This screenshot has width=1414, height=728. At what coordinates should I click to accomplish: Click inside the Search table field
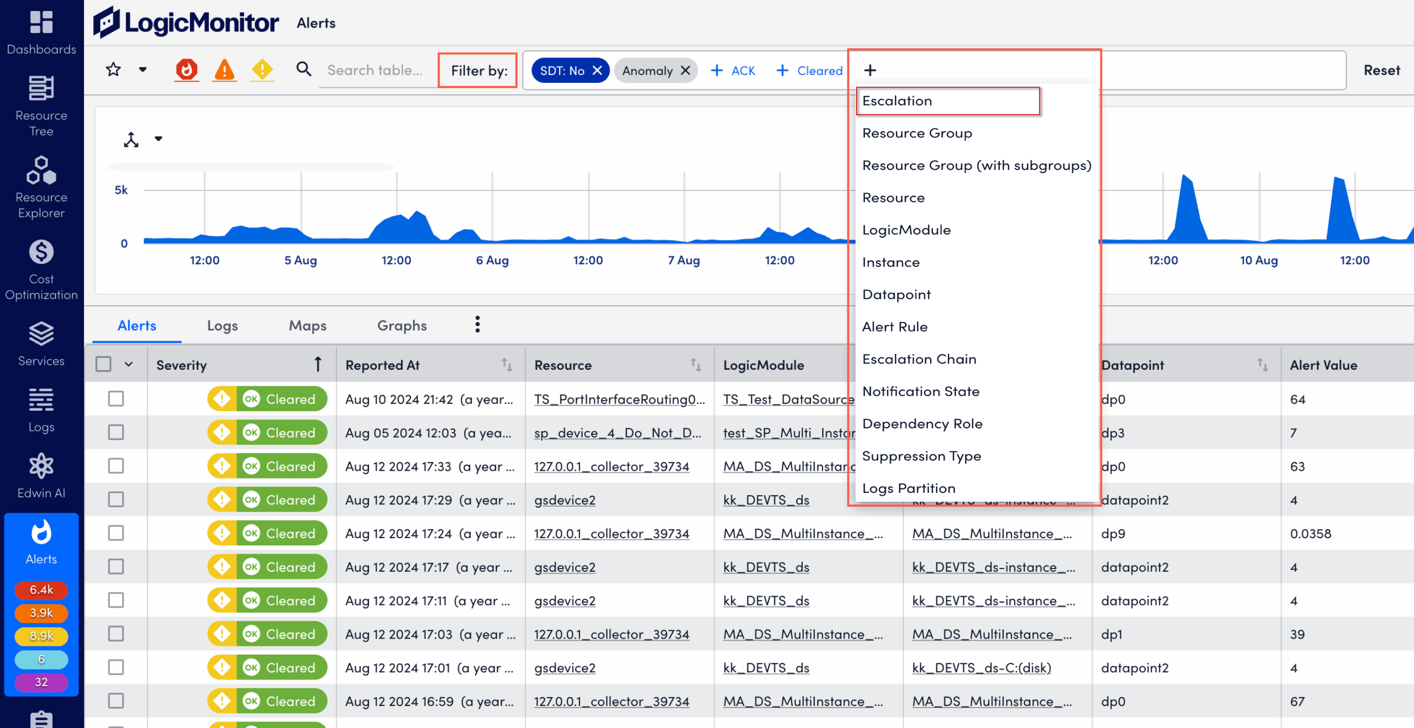point(376,70)
